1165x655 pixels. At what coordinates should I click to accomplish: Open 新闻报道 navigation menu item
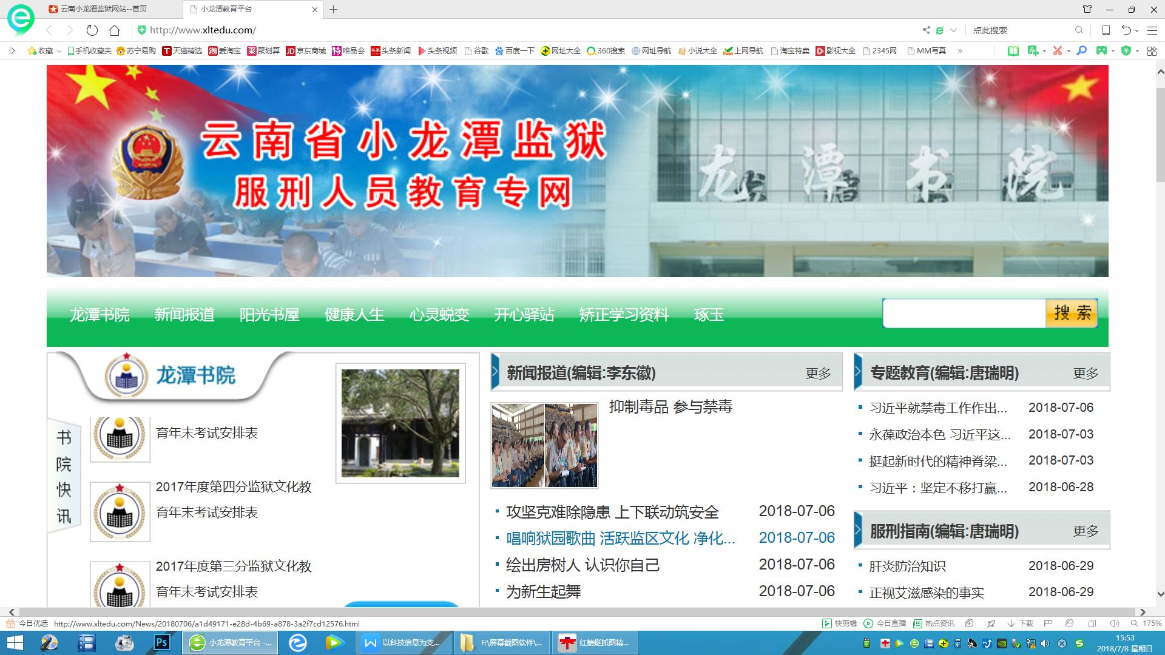pos(184,315)
